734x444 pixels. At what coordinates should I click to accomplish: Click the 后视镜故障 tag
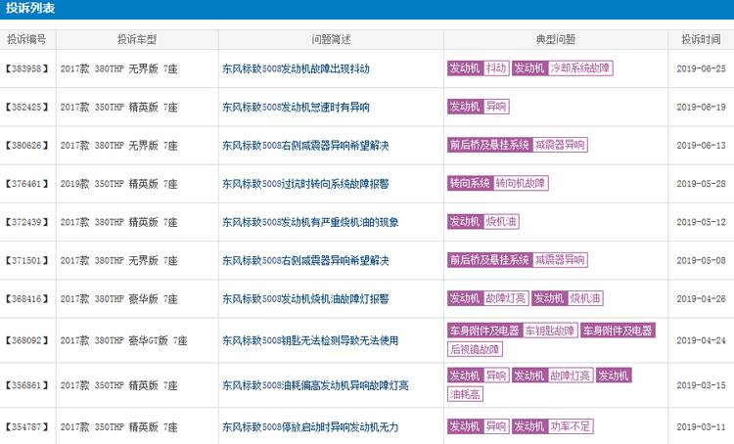click(x=476, y=349)
